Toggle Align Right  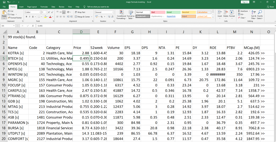coord(64,17)
